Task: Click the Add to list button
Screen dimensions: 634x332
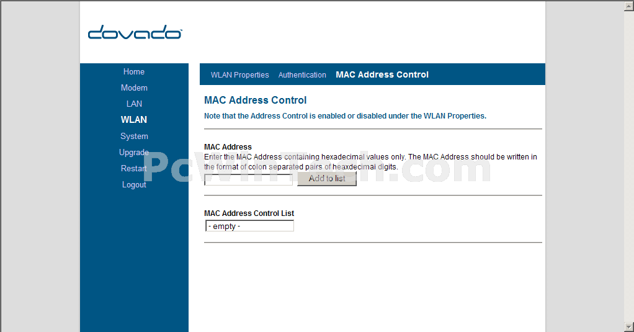Action: pos(327,178)
